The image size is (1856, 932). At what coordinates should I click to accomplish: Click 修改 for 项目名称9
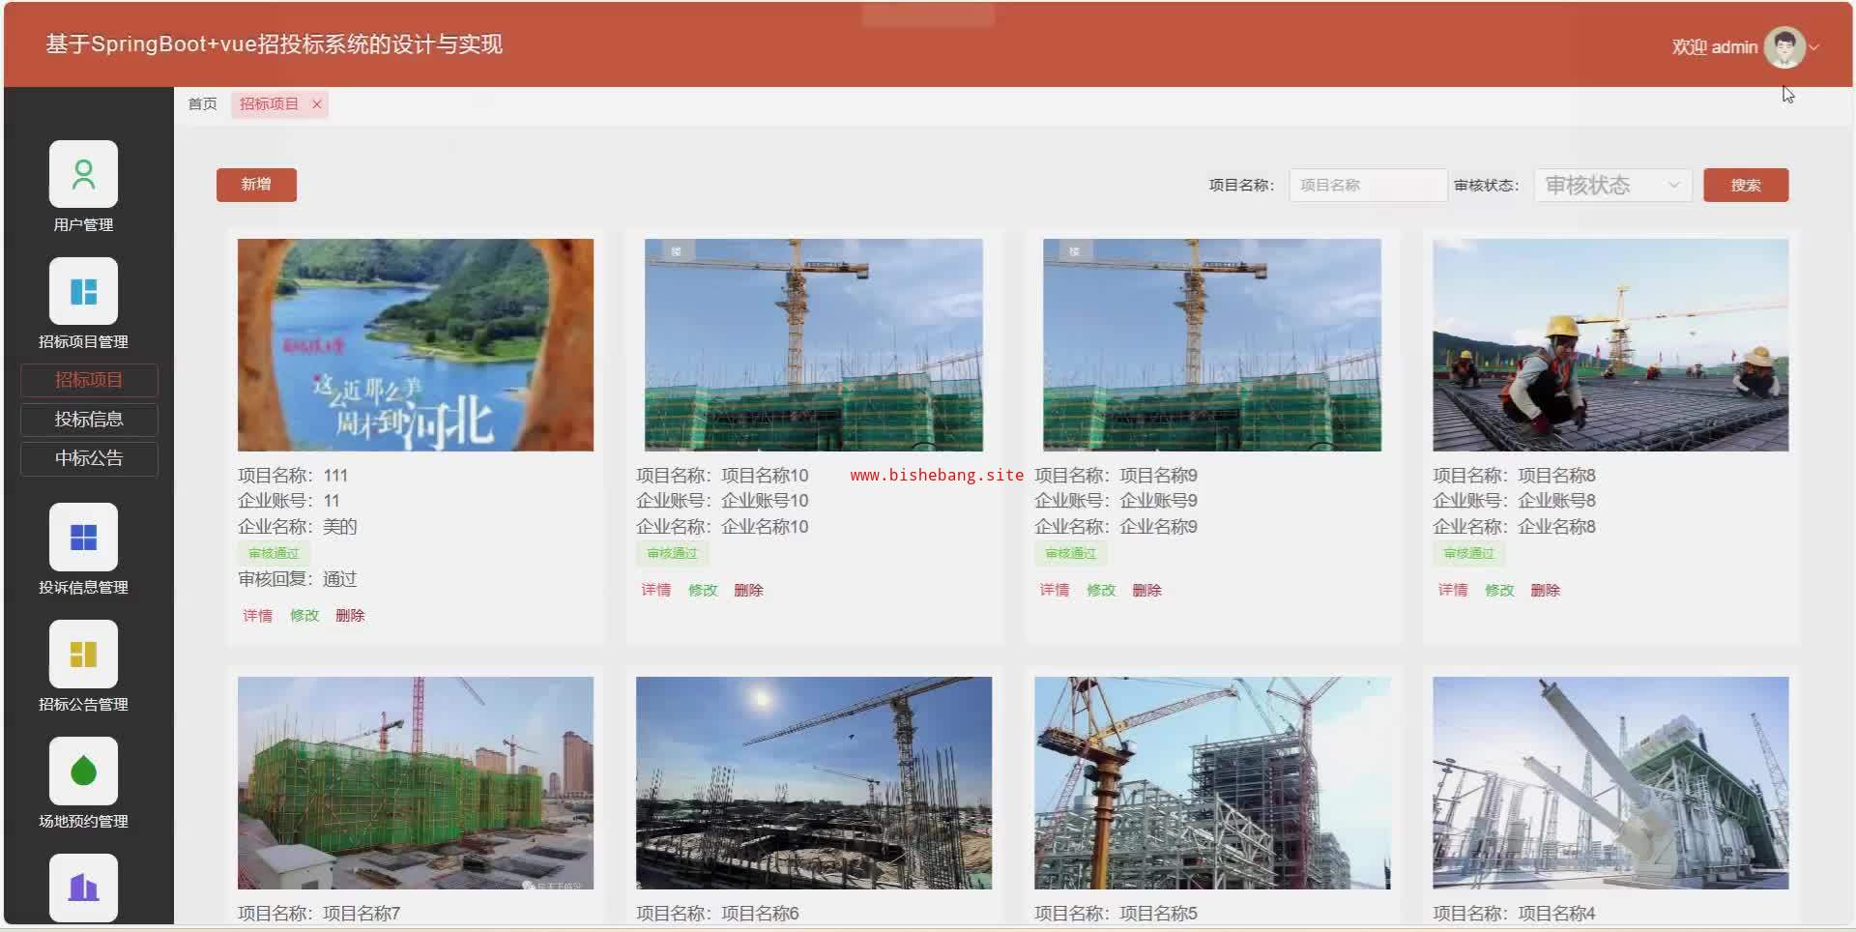1101,590
